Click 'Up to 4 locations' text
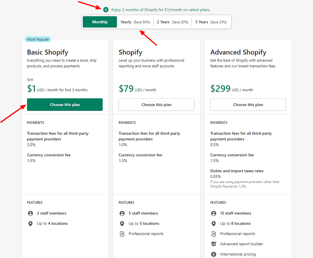 pyautogui.click(x=52, y=224)
